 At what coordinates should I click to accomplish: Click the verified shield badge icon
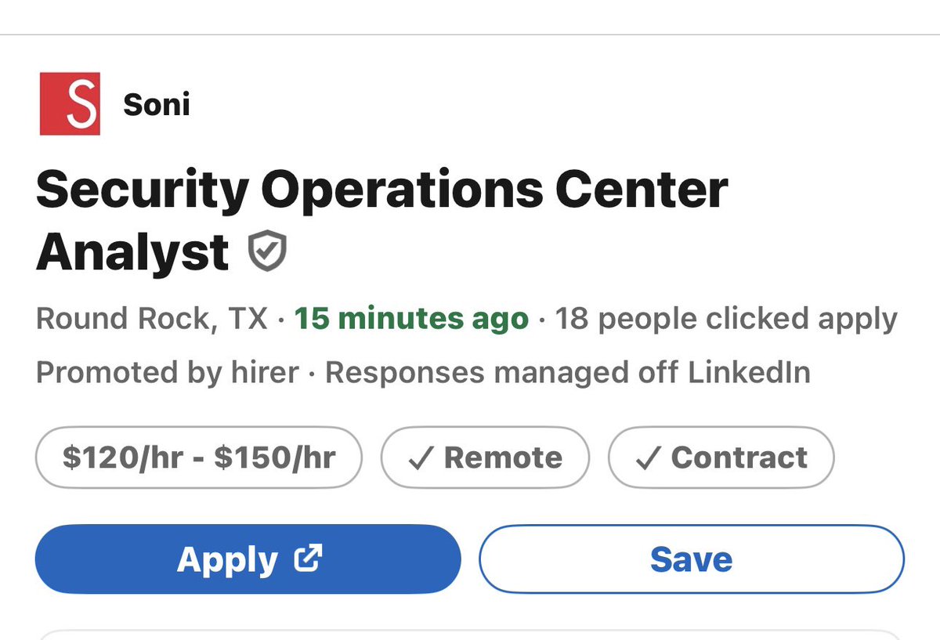267,253
